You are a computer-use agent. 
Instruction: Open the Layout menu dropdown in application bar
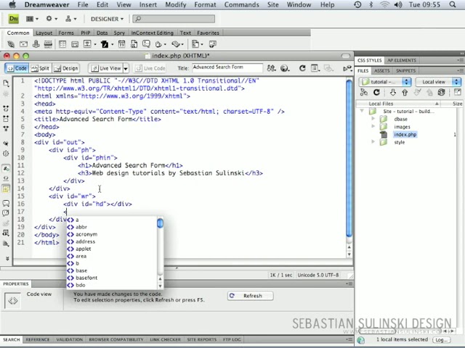32,19
